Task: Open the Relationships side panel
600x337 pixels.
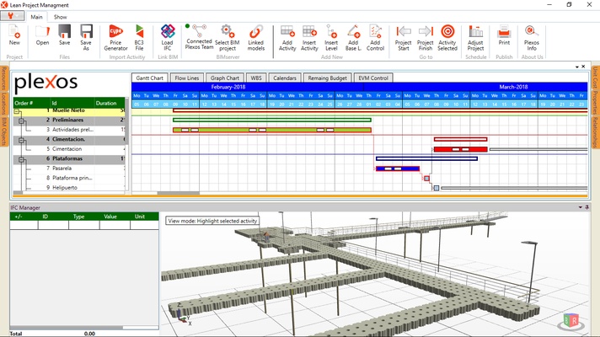Action: pyautogui.click(x=596, y=131)
